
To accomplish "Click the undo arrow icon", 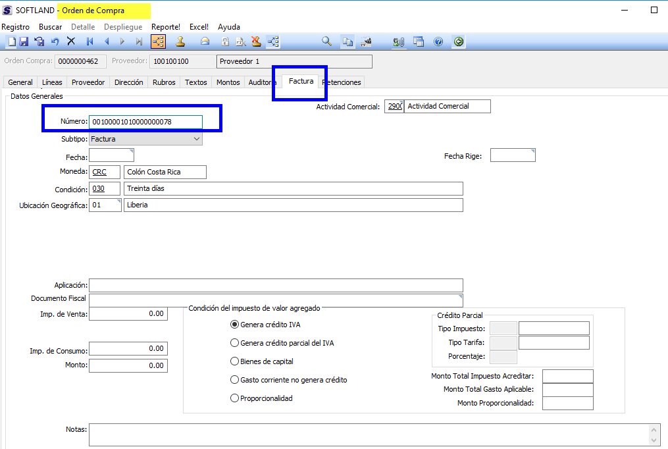I will point(55,41).
